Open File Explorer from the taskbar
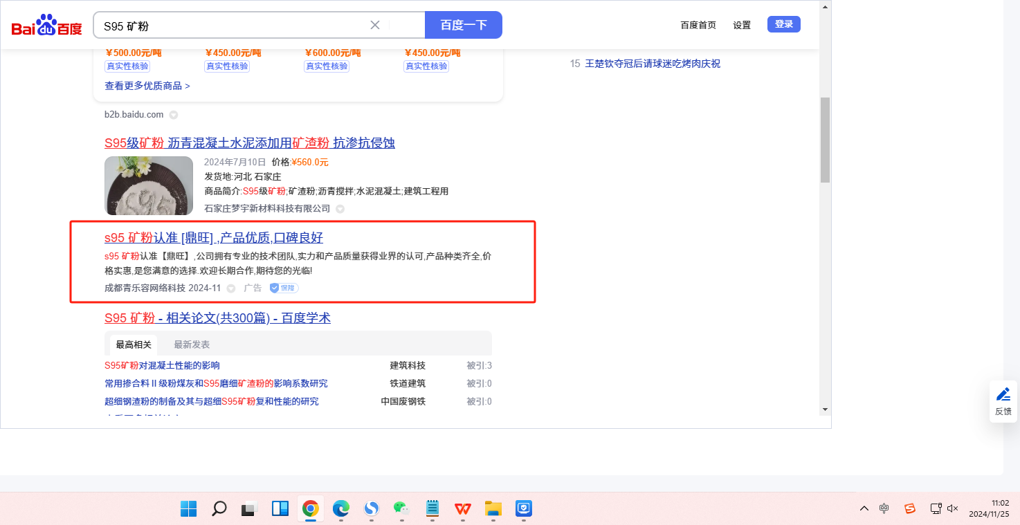The width and height of the screenshot is (1020, 525). (493, 509)
